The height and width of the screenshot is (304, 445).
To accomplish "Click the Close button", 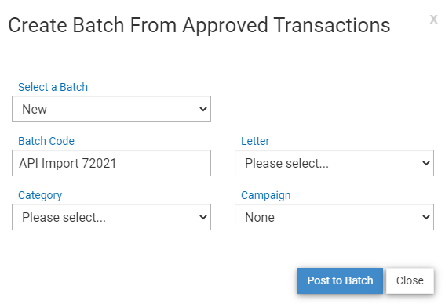I will (x=410, y=280).
